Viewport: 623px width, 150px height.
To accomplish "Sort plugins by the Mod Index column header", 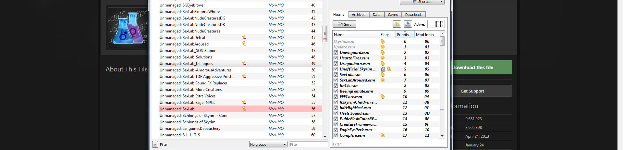I will [x=427, y=34].
